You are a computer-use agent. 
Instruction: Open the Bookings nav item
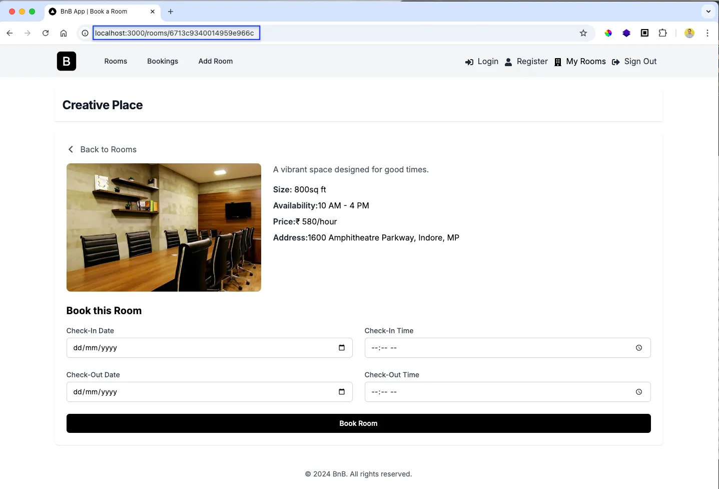pos(163,61)
